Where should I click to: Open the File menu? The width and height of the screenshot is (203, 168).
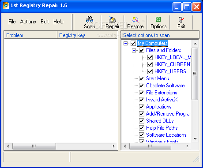12,22
